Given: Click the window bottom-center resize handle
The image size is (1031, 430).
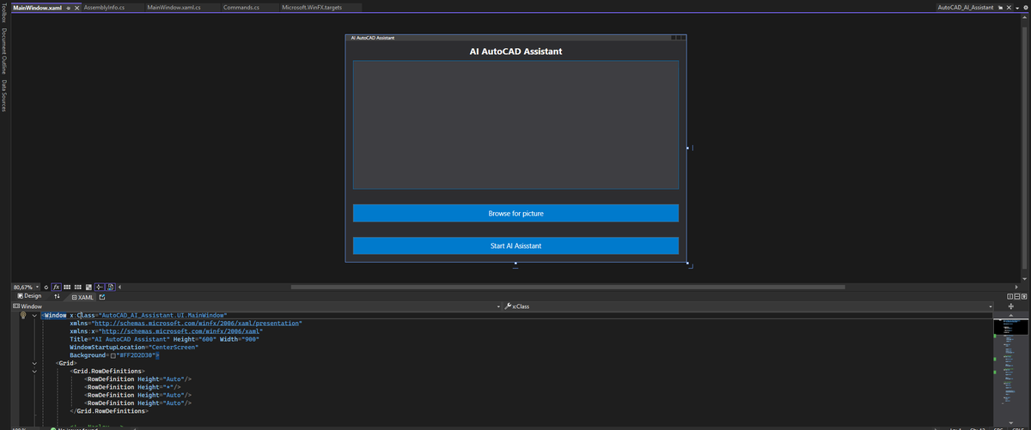Looking at the screenshot, I should pos(515,264).
